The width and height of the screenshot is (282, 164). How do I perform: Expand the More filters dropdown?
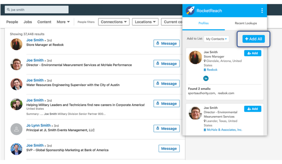click(63, 22)
